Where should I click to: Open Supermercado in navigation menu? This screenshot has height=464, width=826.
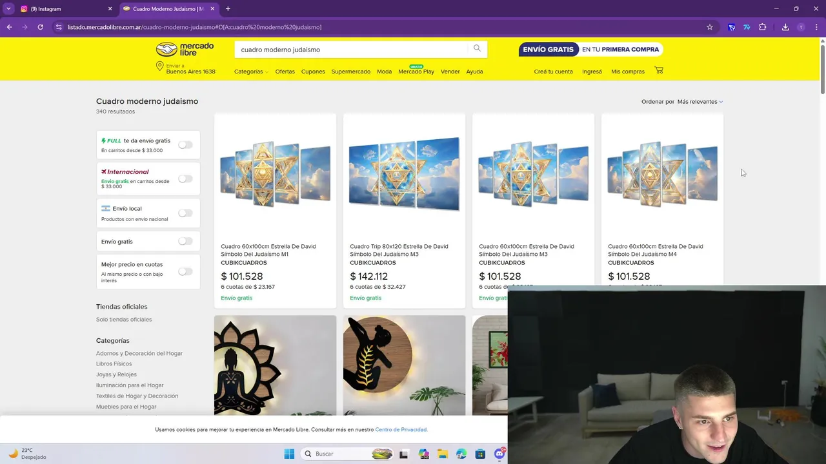pos(351,72)
